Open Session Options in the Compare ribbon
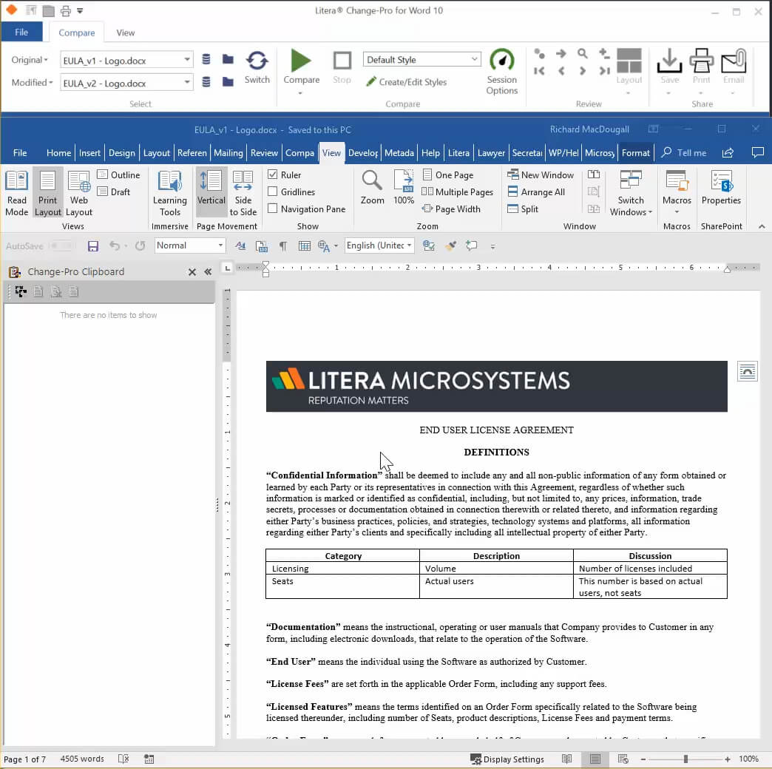This screenshot has height=769, width=772. (502, 72)
